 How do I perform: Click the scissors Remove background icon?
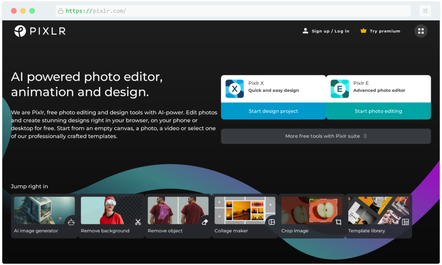click(138, 222)
